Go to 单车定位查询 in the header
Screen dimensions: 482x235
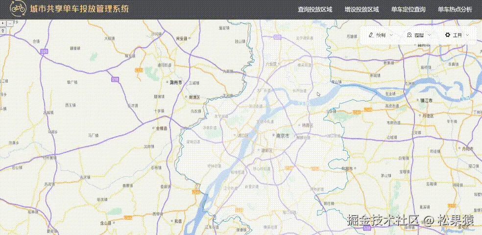point(408,9)
